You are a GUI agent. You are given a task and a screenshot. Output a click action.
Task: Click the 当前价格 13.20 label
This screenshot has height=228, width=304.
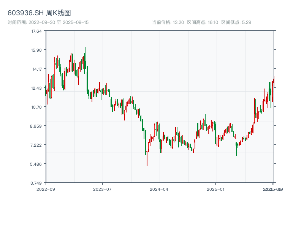tap(168, 22)
